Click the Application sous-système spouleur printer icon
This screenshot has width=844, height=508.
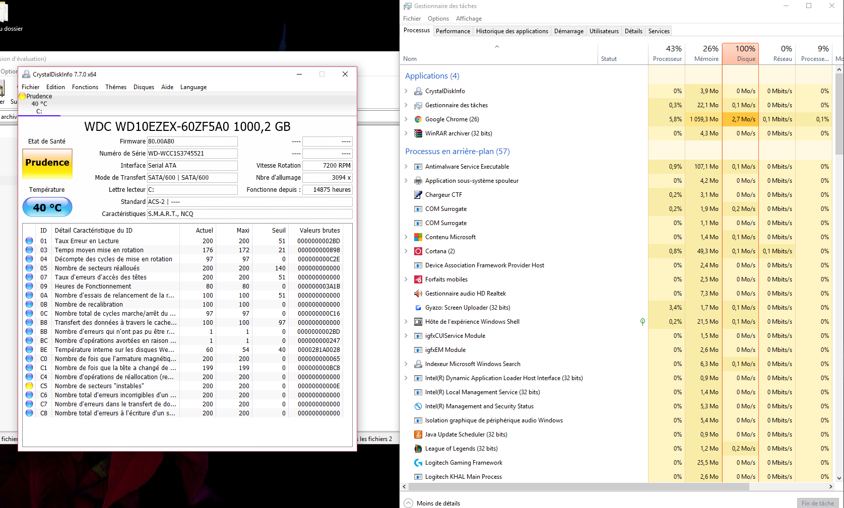[x=418, y=181]
